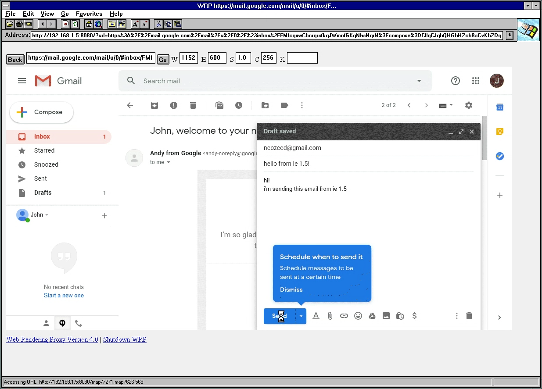Open the Go menu

[65, 14]
